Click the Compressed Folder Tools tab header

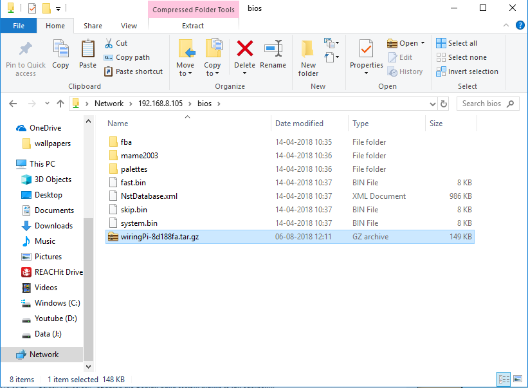pyautogui.click(x=194, y=10)
